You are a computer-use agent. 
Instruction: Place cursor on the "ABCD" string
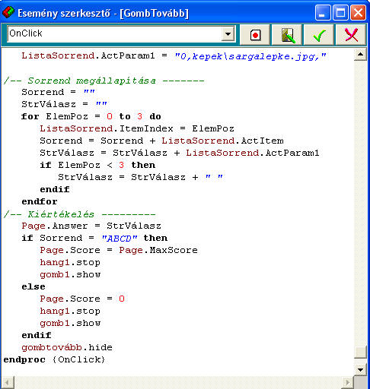[120, 239]
